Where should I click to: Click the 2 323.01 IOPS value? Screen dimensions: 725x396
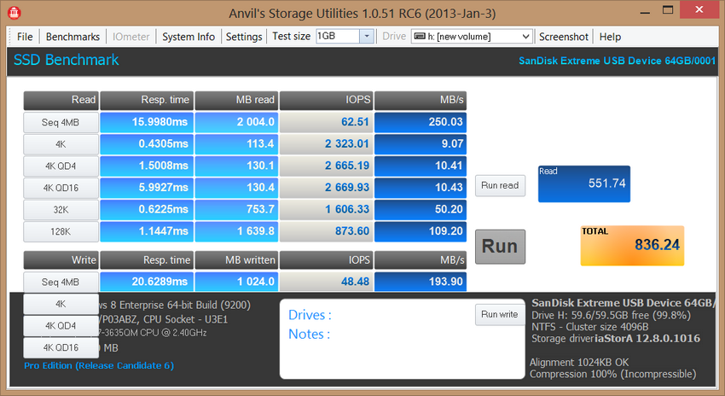coord(327,144)
